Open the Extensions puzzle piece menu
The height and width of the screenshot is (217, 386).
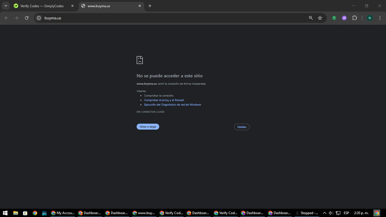[x=355, y=18]
